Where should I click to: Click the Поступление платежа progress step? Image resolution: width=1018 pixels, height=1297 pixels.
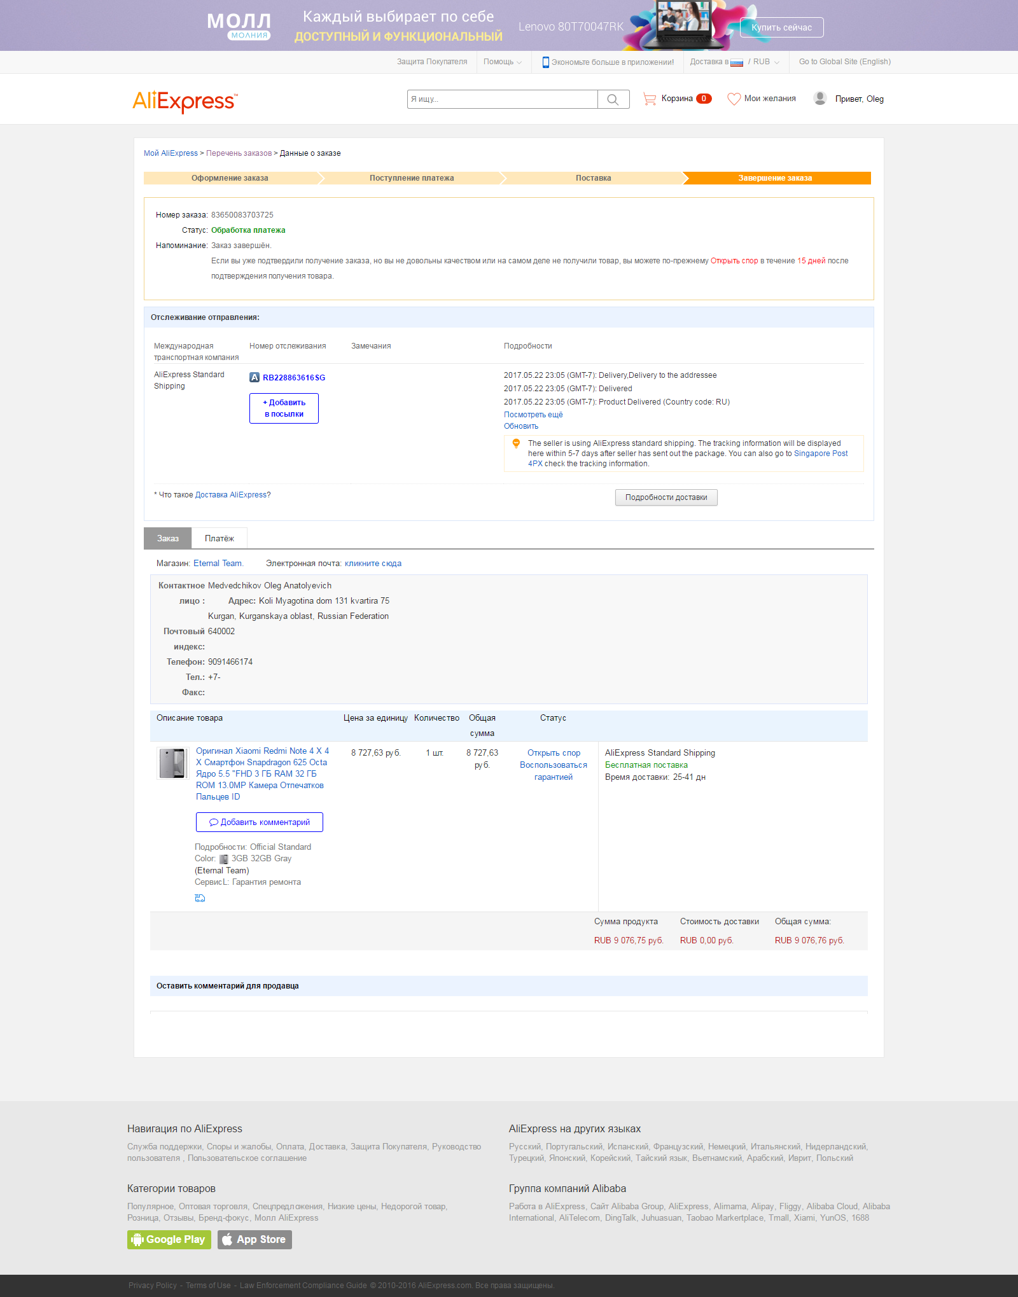pyautogui.click(x=412, y=178)
